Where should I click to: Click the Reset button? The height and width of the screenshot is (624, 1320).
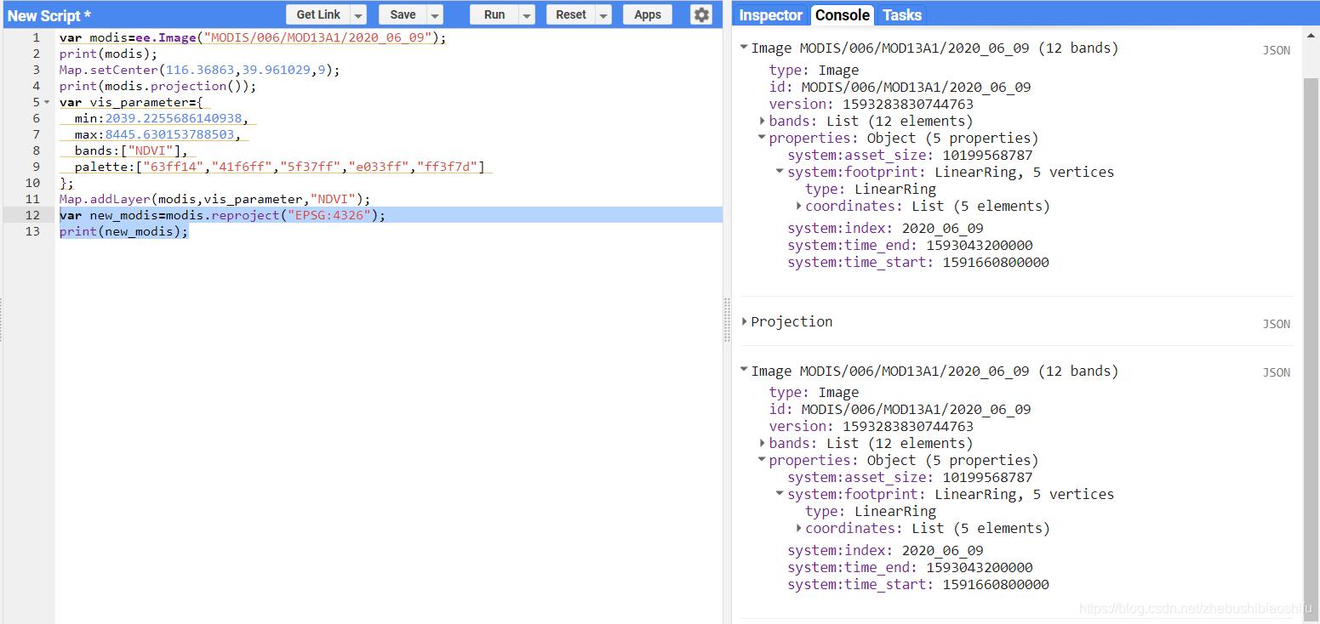(570, 14)
